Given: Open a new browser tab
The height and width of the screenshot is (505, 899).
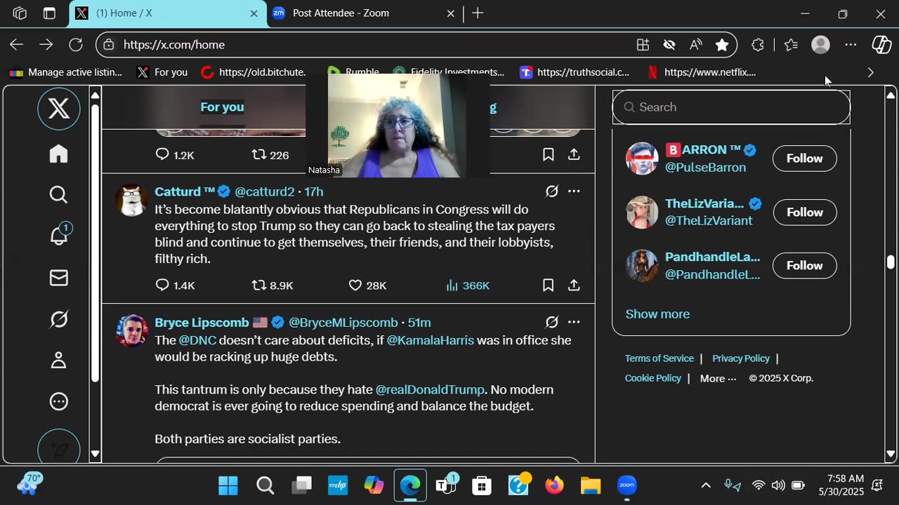Looking at the screenshot, I should pos(478,13).
